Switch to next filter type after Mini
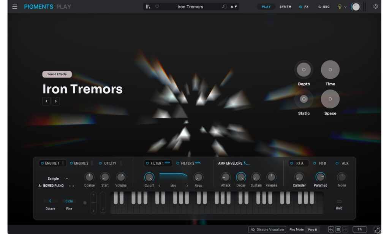The image size is (389, 234). click(187, 186)
